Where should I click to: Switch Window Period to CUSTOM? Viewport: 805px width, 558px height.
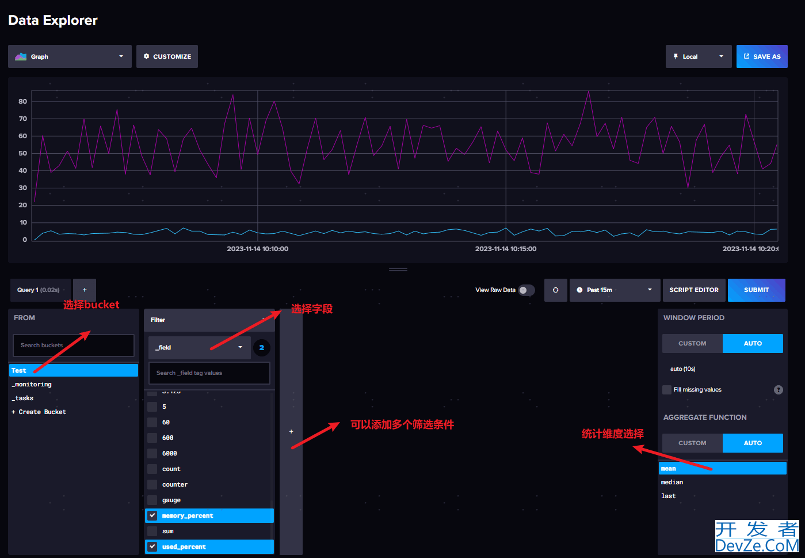click(692, 343)
